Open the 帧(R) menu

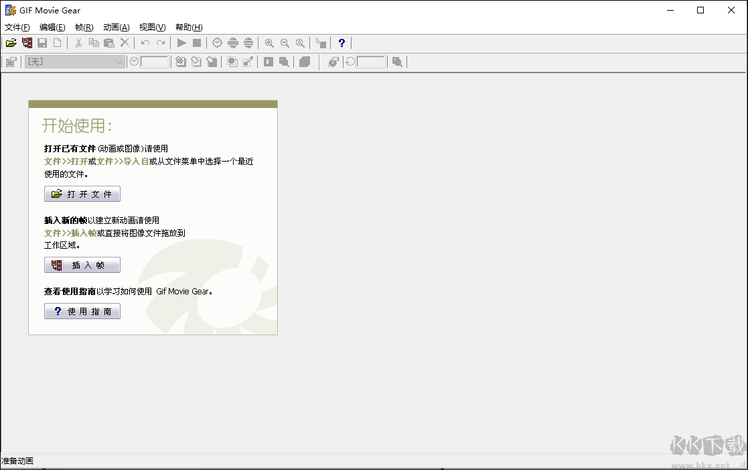click(x=84, y=27)
